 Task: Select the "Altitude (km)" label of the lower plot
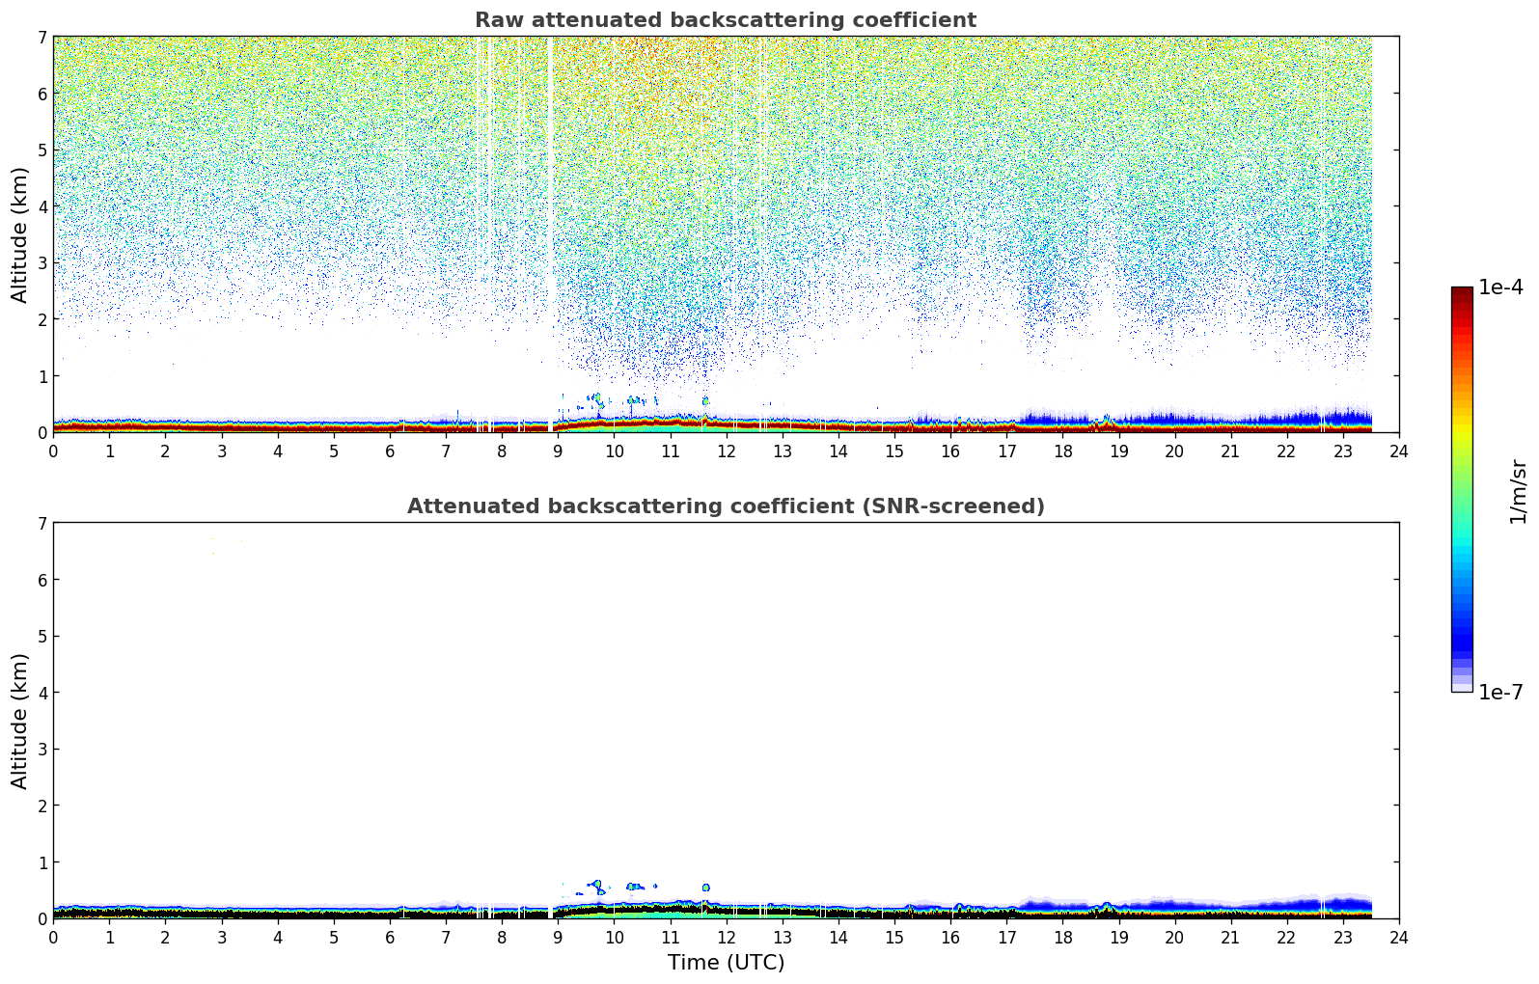tap(20, 721)
